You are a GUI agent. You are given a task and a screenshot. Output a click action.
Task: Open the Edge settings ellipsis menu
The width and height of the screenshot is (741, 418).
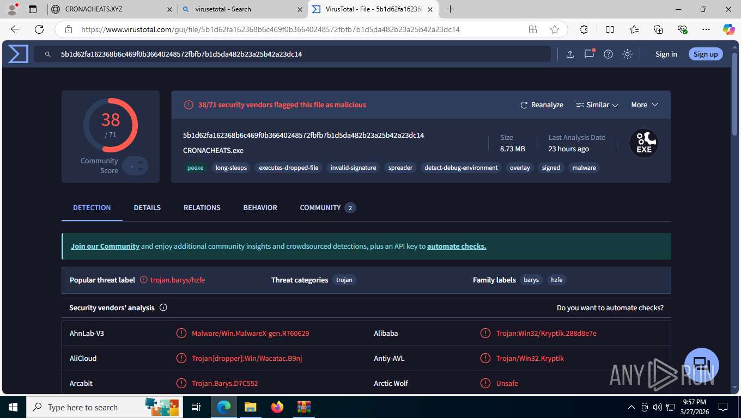706,29
